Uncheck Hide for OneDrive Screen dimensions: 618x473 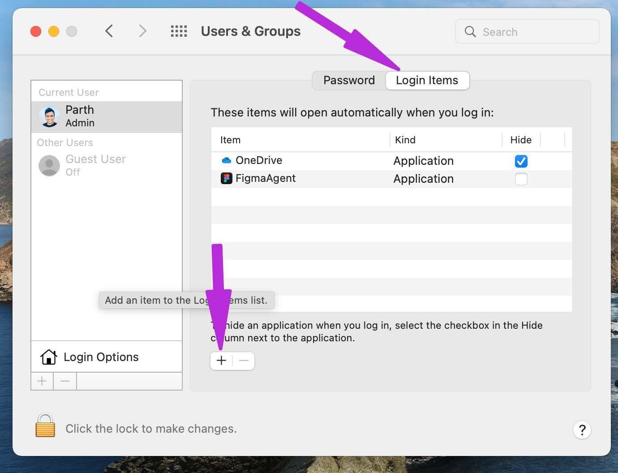coord(521,161)
